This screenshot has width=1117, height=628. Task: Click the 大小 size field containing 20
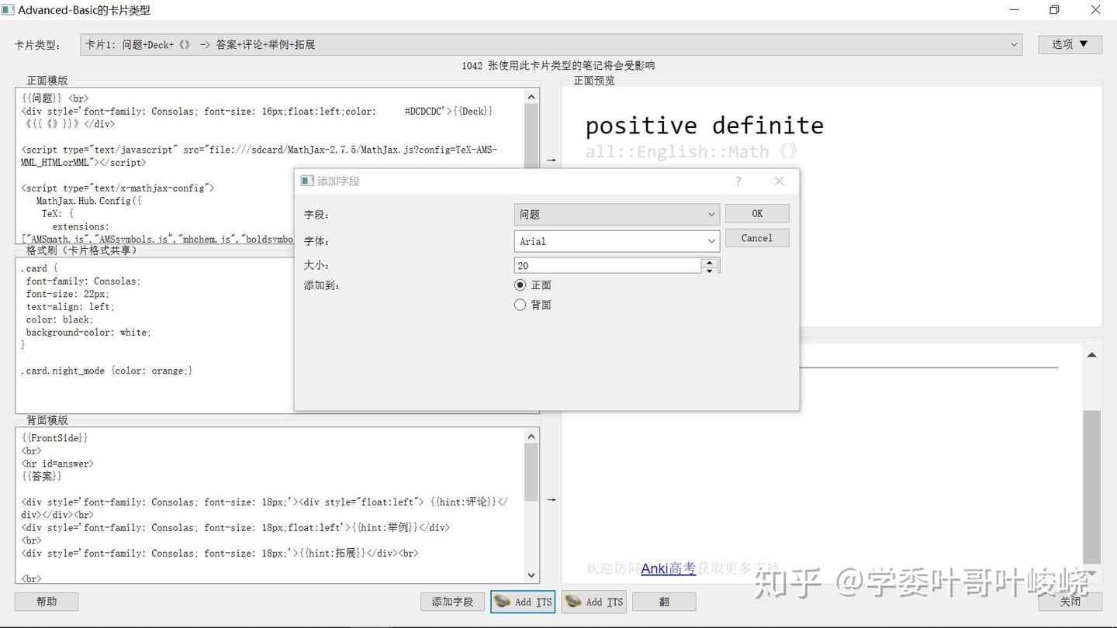[x=607, y=266]
